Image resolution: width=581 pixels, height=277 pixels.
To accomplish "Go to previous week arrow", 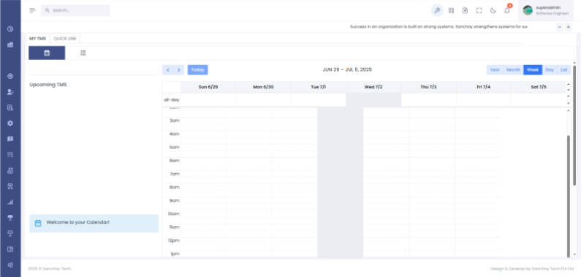I will 167,69.
